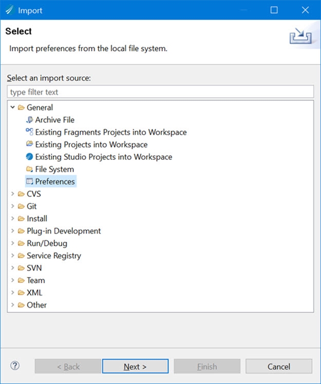This screenshot has height=384, width=321.
Task: Select the XML tree item
Action: coord(34,292)
